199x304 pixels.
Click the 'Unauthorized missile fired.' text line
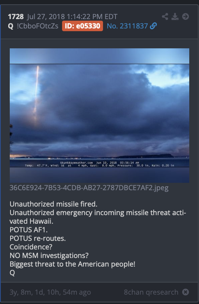[53, 204]
